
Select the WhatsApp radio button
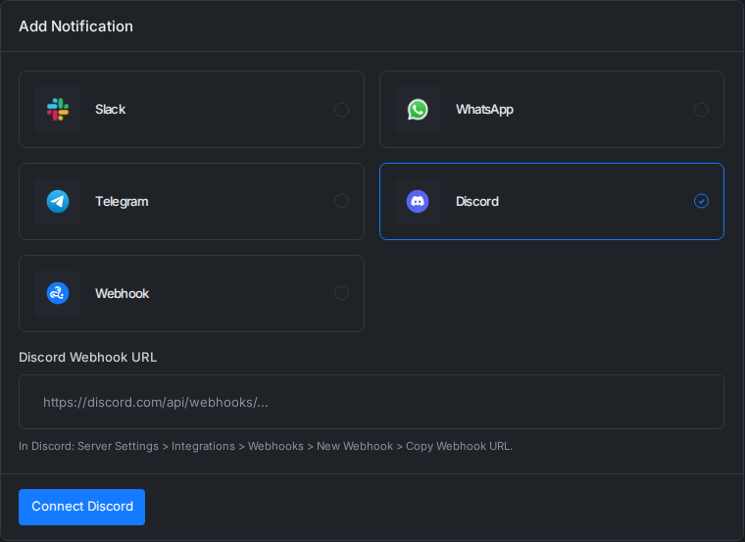(701, 110)
